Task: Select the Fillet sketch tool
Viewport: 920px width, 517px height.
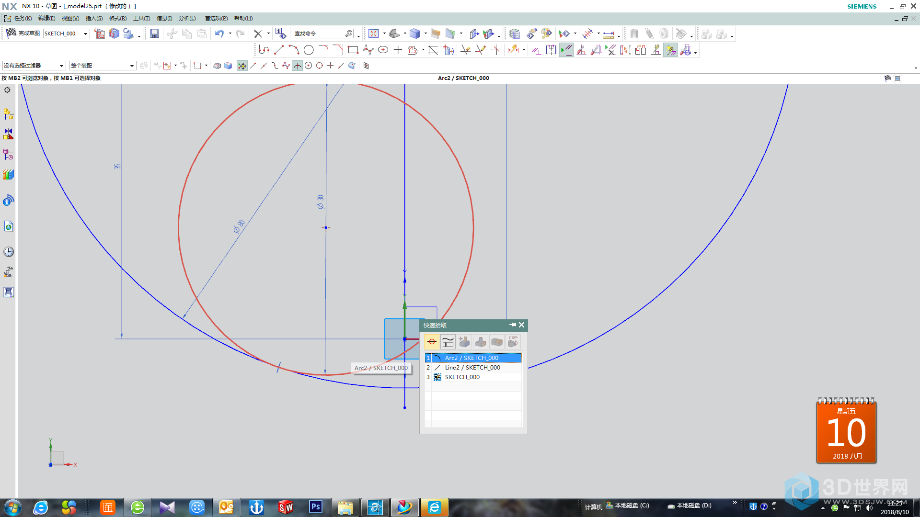Action: pos(323,50)
